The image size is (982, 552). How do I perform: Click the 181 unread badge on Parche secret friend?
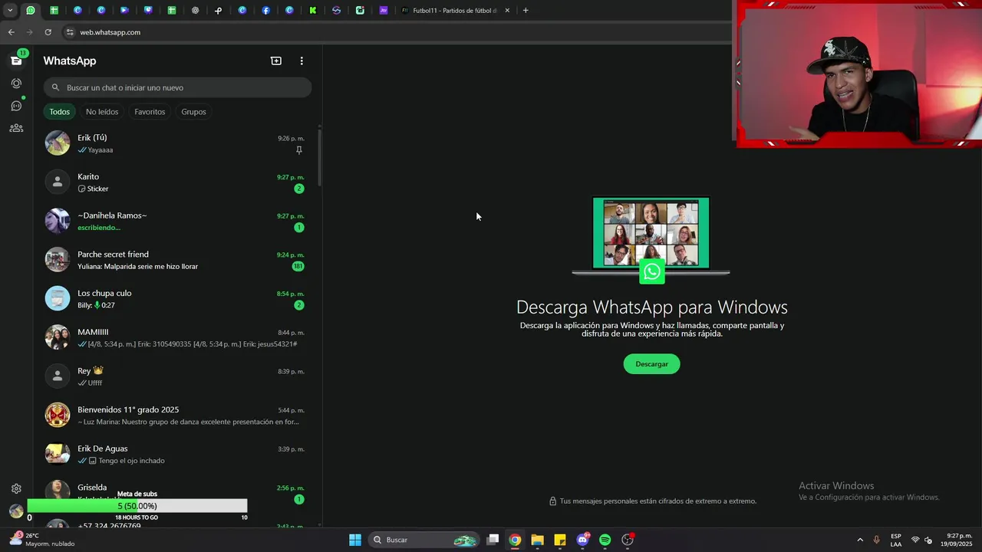298,267
